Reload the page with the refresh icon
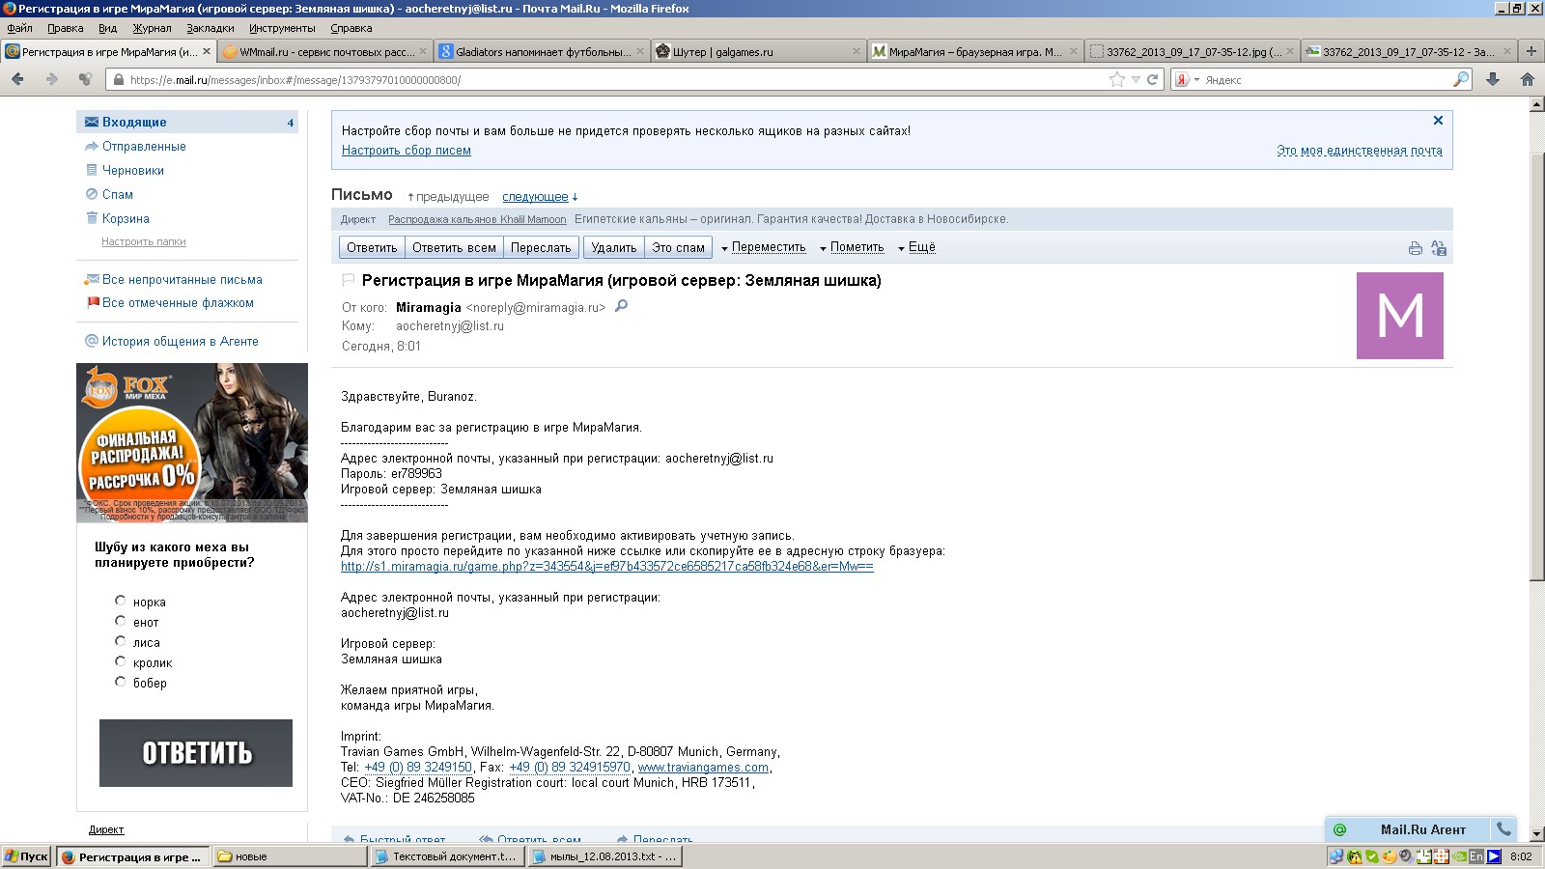This screenshot has height=869, width=1545. 1152,79
